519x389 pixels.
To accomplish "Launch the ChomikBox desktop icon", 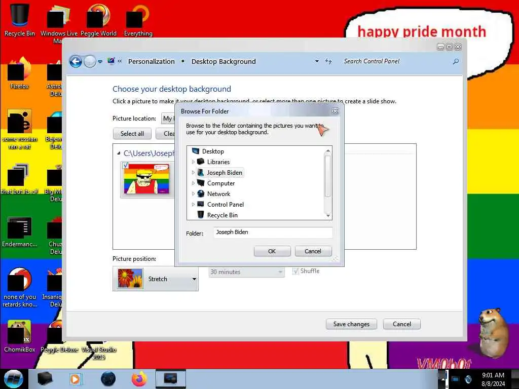I will [x=20, y=336].
